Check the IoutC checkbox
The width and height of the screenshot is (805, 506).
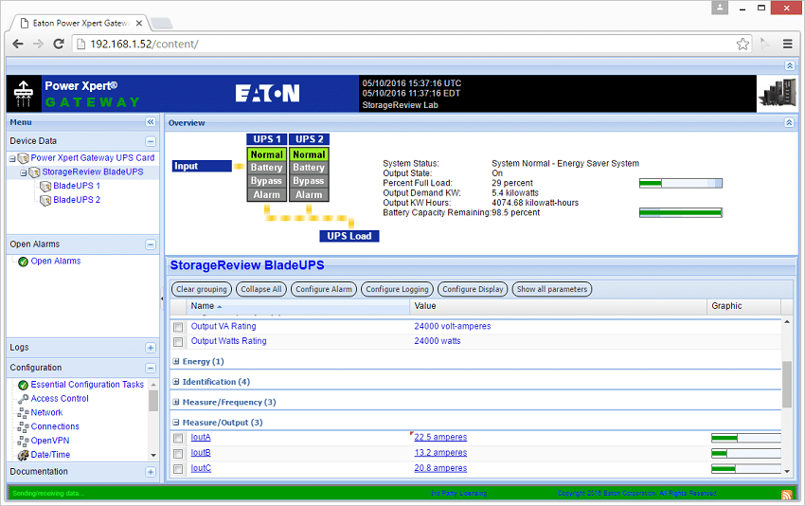pos(178,469)
